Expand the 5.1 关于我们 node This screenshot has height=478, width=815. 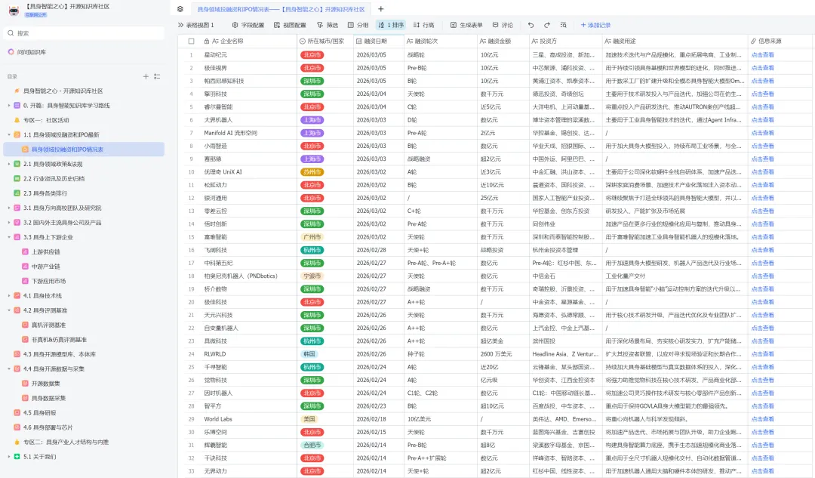coord(9,457)
